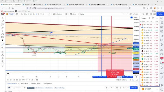Screen dimensions: 164x92
Task: Add a symbol to the watchlist
Action: pos(149,18)
